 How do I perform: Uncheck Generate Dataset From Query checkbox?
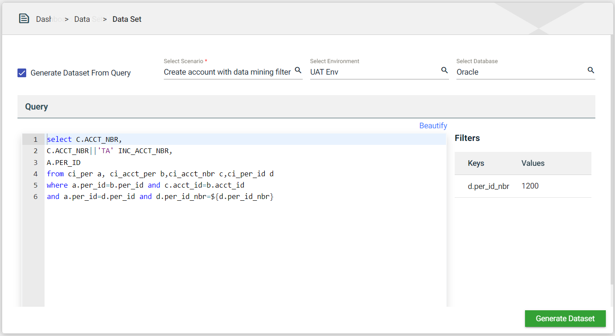(x=22, y=73)
